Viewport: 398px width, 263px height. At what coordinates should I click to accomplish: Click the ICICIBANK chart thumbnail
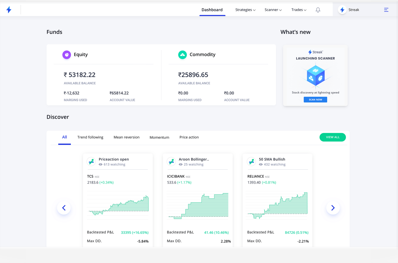pyautogui.click(x=198, y=206)
